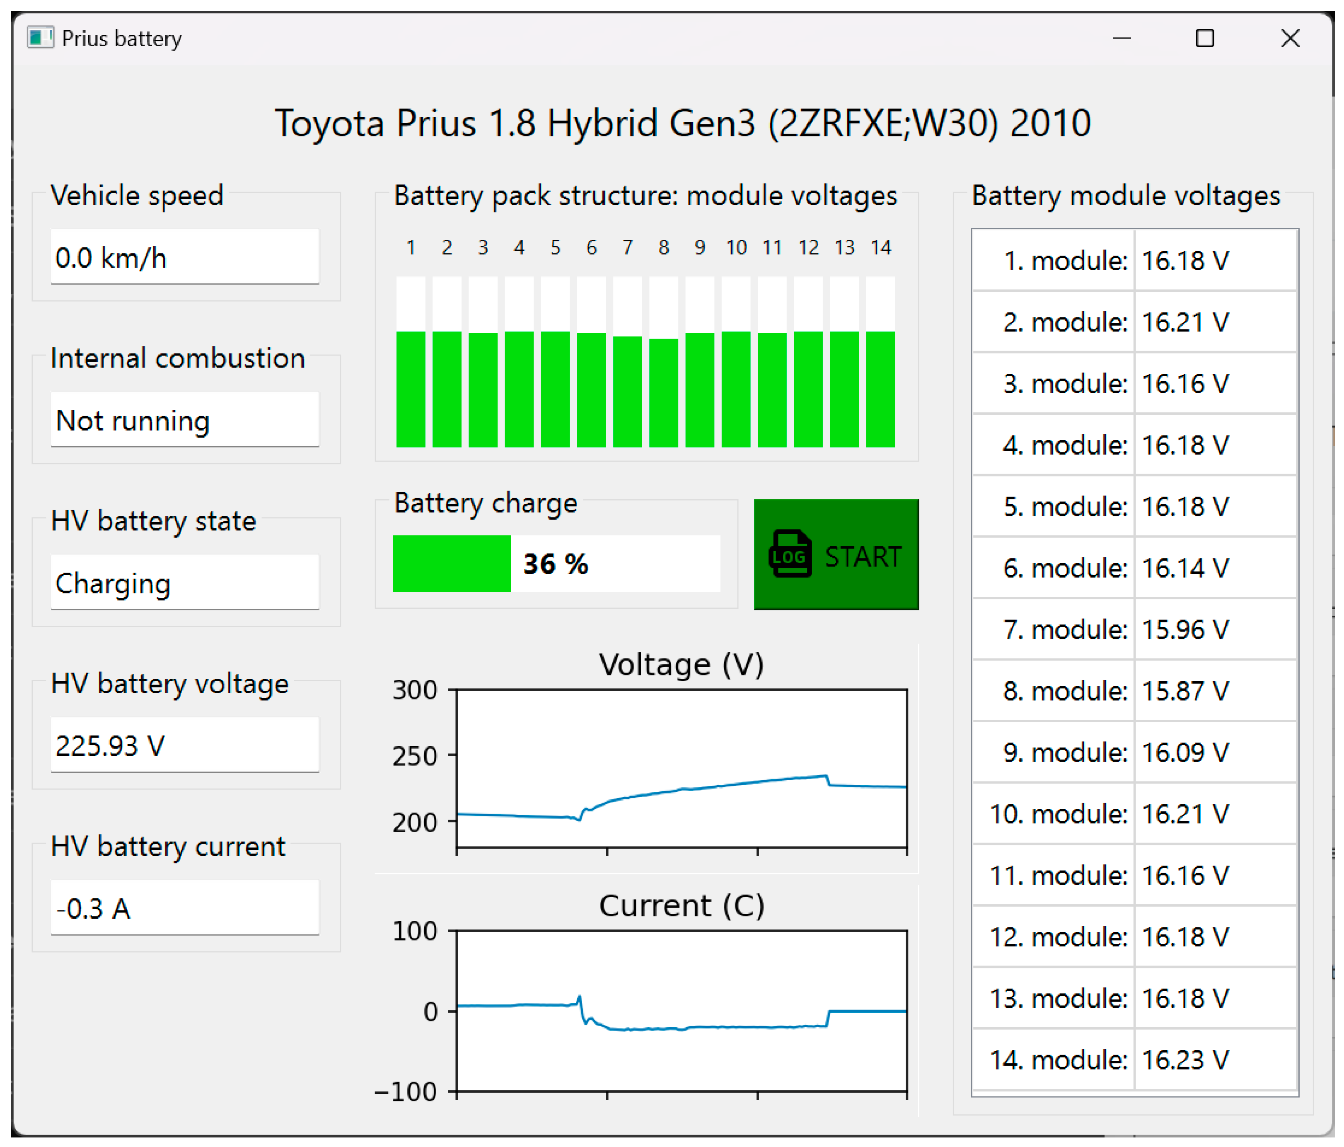Click the HV battery current -0.3 A field
This screenshot has width=1344, height=1147.
coord(185,908)
